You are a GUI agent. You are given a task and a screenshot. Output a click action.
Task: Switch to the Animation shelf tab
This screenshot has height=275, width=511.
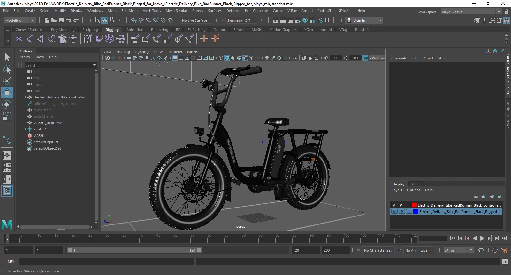tap(135, 30)
